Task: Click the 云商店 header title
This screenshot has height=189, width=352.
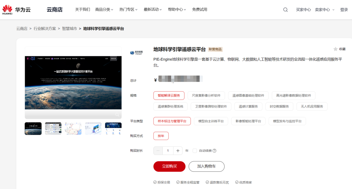Action: pos(54,10)
